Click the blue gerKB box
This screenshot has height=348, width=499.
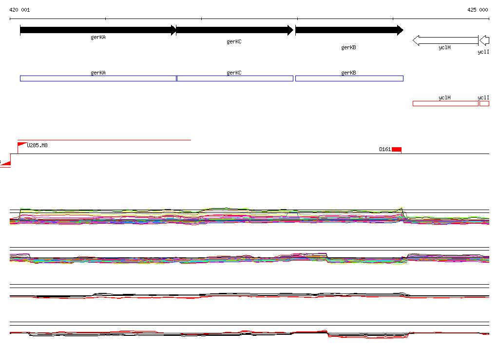coord(349,78)
